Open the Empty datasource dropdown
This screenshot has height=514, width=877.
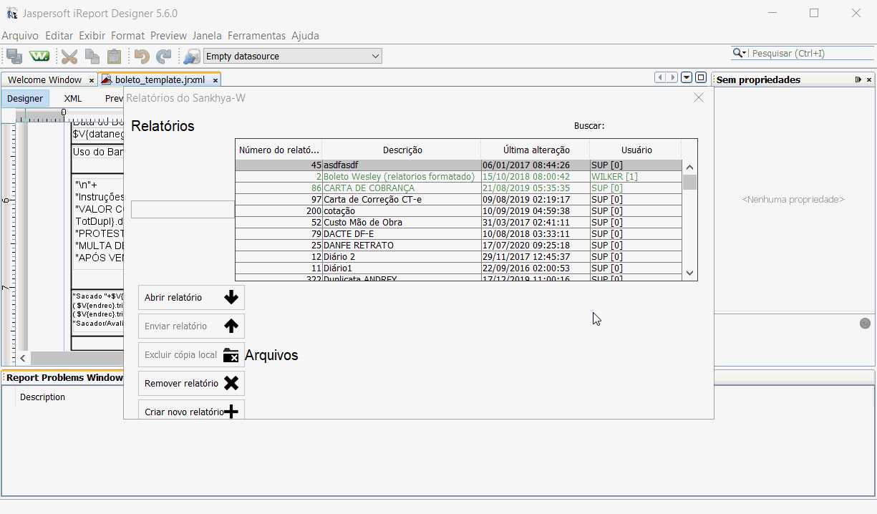(293, 56)
